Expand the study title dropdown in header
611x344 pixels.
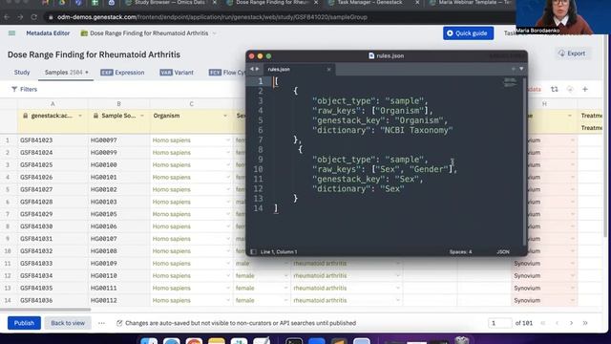214,33
